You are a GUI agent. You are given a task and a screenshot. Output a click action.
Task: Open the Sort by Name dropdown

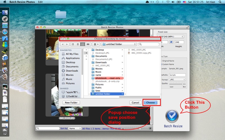click(75, 129)
